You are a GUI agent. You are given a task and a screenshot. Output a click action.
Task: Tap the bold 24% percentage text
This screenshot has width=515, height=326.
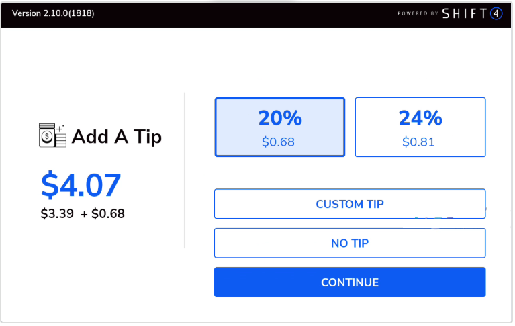(420, 118)
